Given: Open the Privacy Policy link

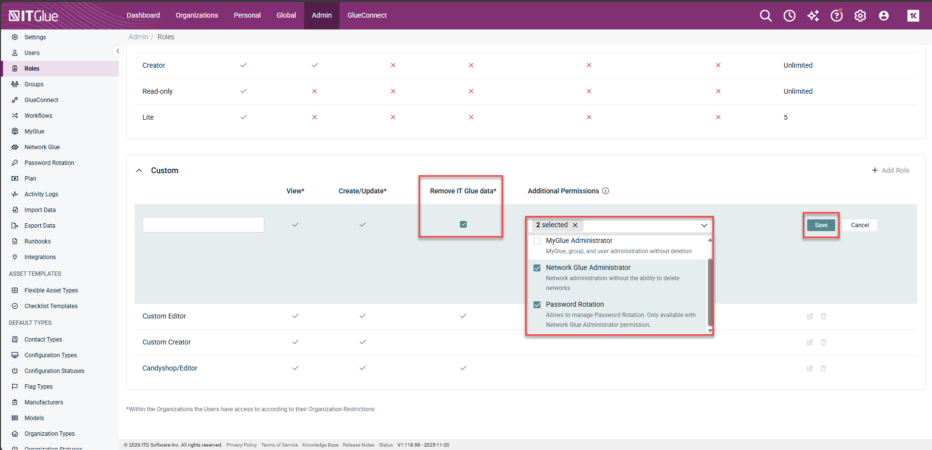Looking at the screenshot, I should click(x=242, y=445).
